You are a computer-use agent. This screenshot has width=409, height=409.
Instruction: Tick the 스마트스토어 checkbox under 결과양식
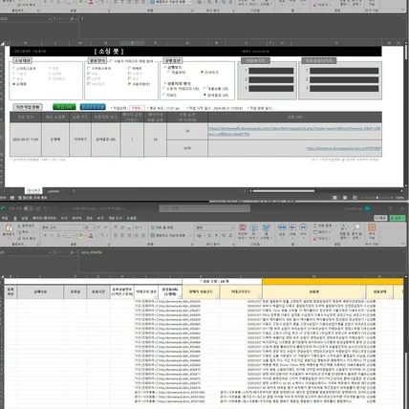click(89, 68)
